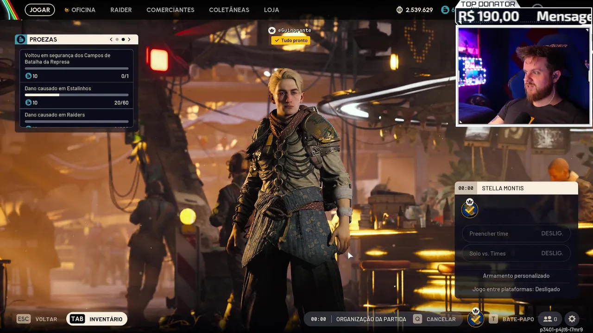This screenshot has height=333, width=593.
Task: Click the 0/1 progress value
Action: coord(125,76)
